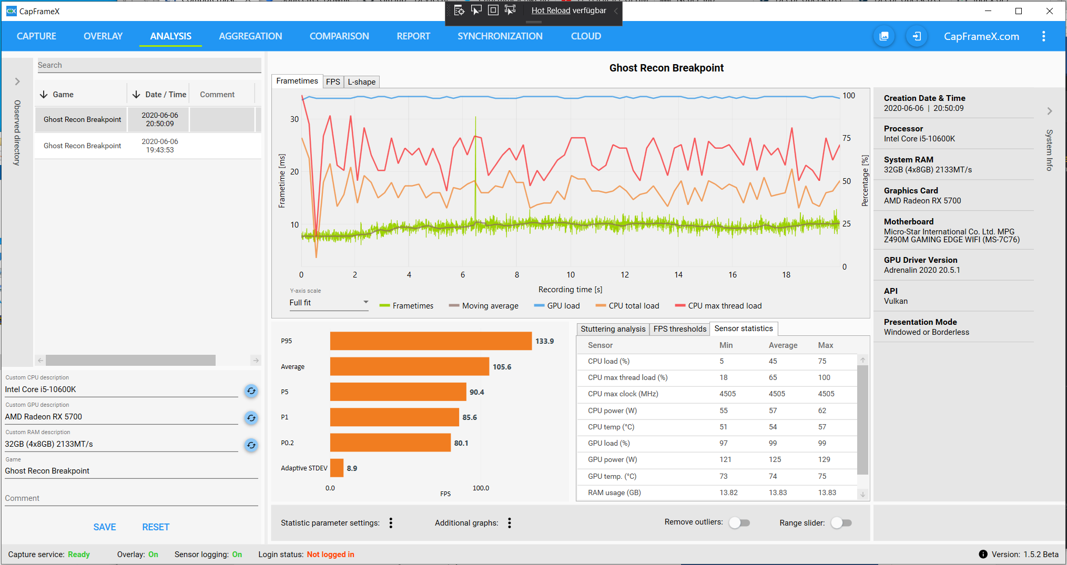
Task: Select the Frametimes graph tab
Action: (x=297, y=81)
